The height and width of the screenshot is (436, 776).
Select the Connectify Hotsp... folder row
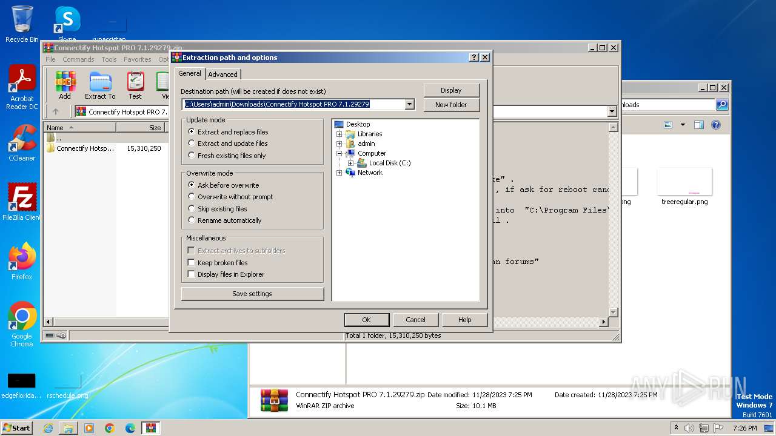(x=104, y=148)
